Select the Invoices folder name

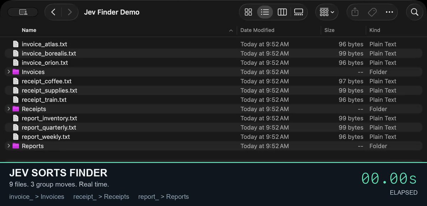click(x=33, y=72)
